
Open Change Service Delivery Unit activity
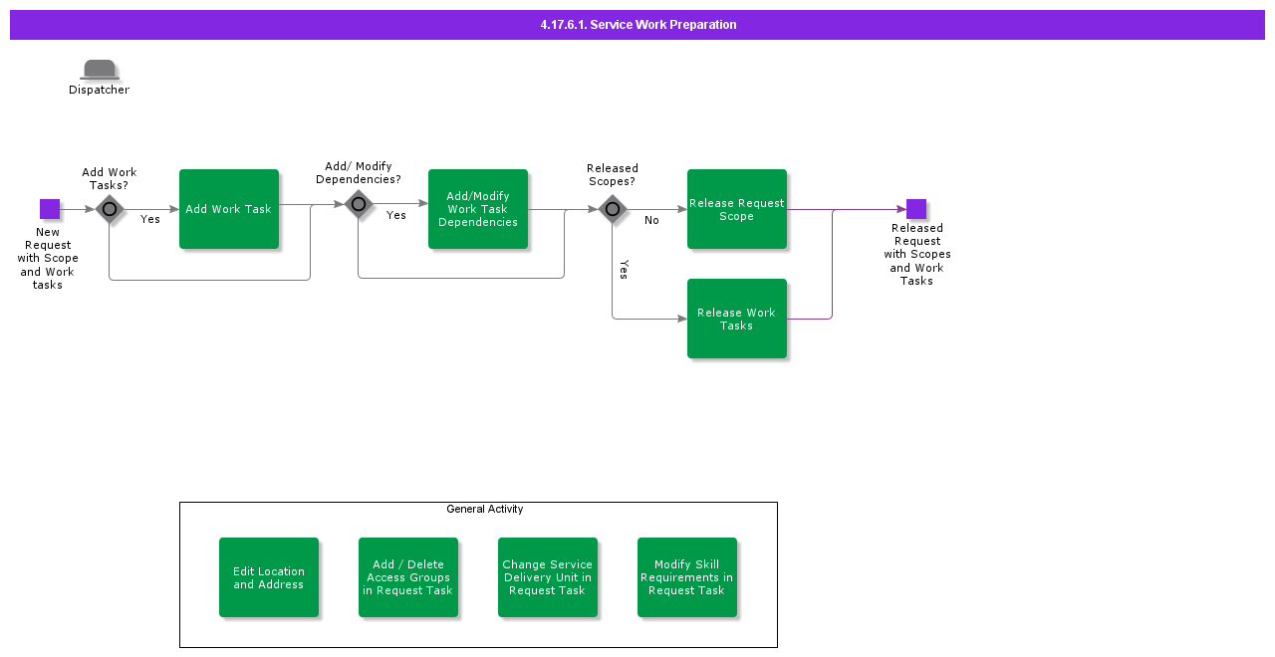click(x=548, y=577)
